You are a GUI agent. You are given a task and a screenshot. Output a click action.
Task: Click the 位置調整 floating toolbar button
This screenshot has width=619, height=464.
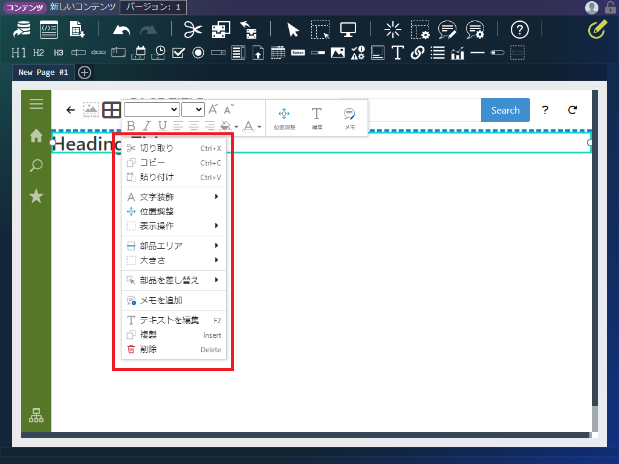pyautogui.click(x=284, y=119)
